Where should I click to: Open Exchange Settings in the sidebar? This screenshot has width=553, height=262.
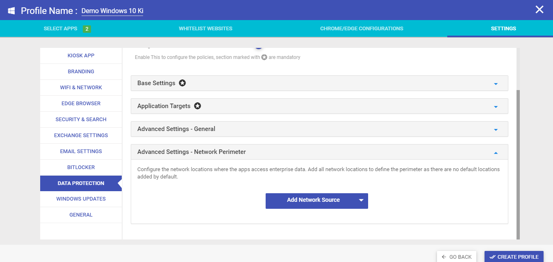(81, 136)
